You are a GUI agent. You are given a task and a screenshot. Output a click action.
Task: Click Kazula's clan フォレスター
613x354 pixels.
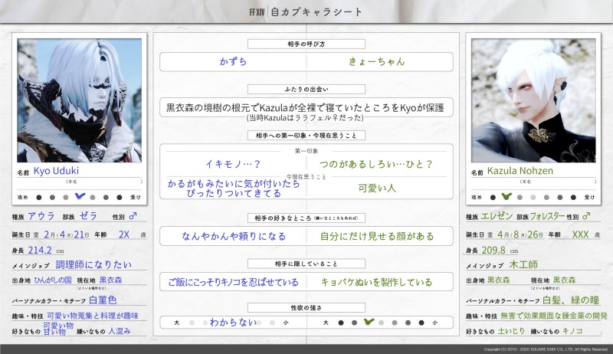tap(547, 215)
